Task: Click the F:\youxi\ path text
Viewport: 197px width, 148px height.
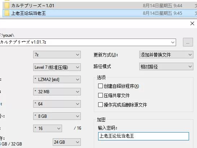Action: click(x=7, y=35)
